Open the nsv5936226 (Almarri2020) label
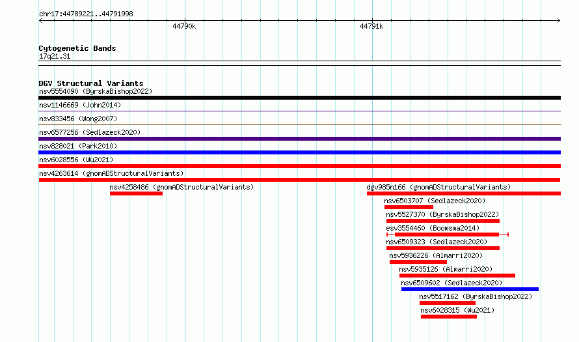 [x=436, y=255]
